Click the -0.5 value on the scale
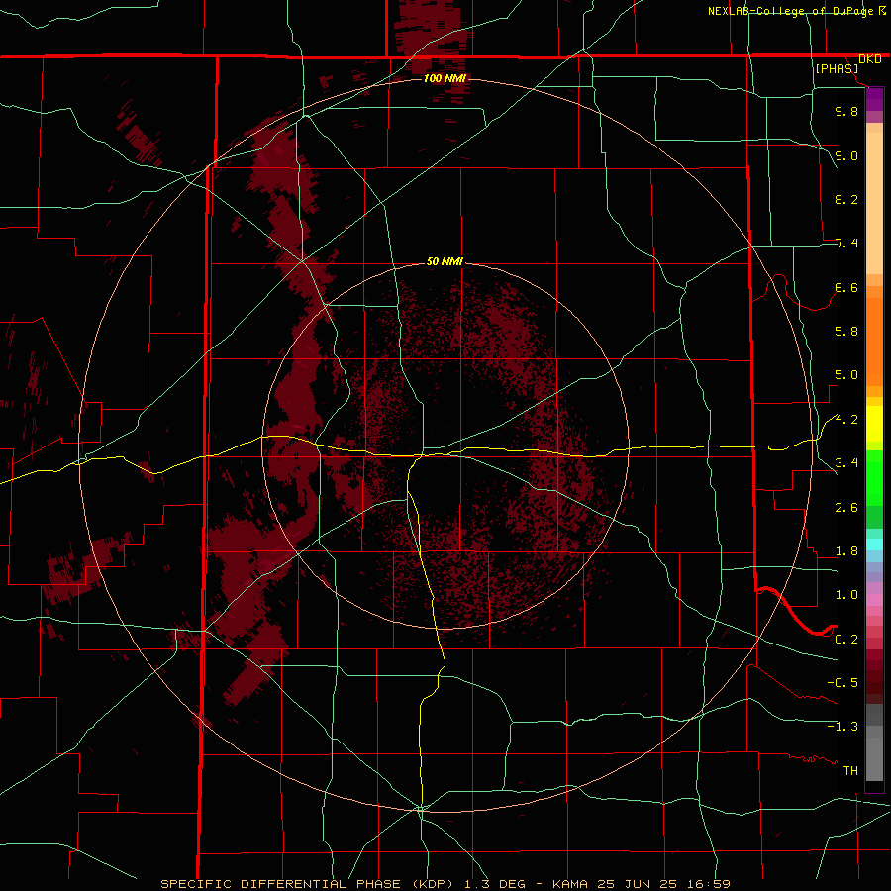This screenshot has width=891, height=891. click(842, 683)
